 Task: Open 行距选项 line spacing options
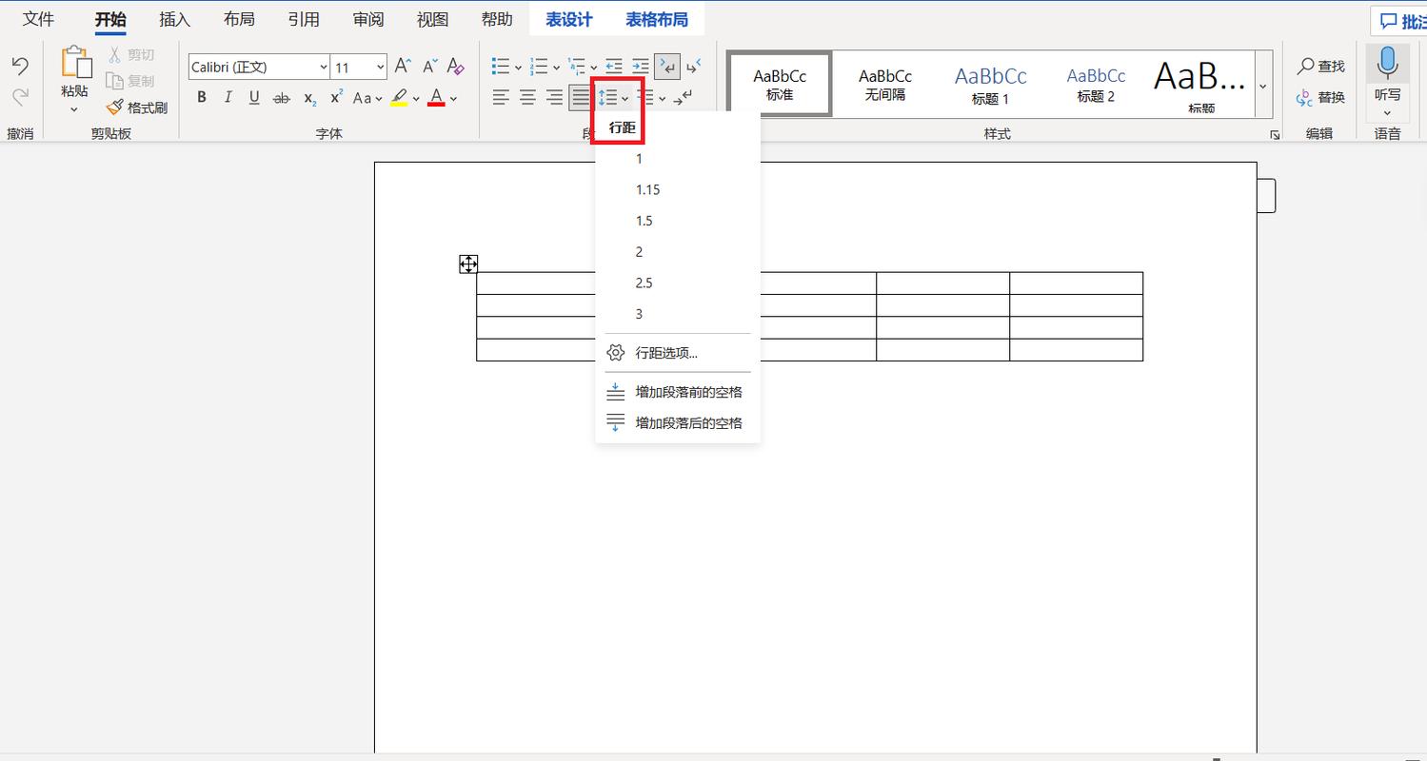[677, 353]
